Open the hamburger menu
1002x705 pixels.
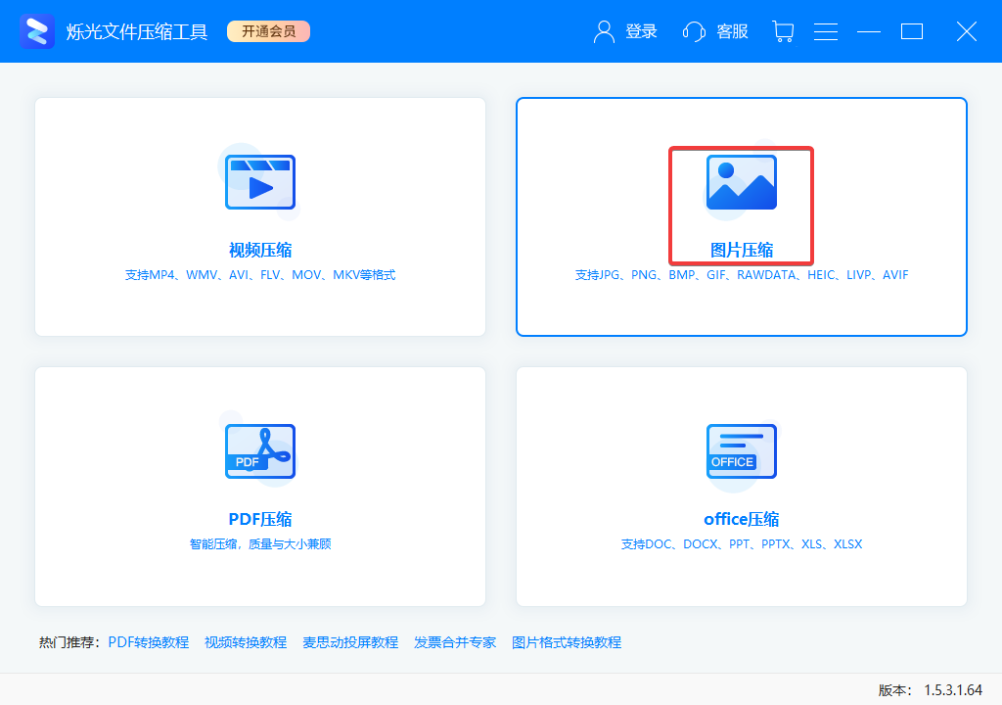coord(826,31)
